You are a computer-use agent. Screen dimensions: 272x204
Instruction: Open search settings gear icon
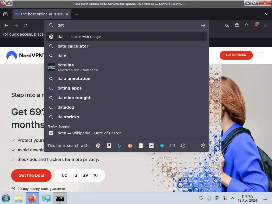(x=203, y=146)
